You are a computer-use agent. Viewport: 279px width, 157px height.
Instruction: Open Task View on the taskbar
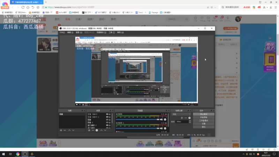click(10, 154)
